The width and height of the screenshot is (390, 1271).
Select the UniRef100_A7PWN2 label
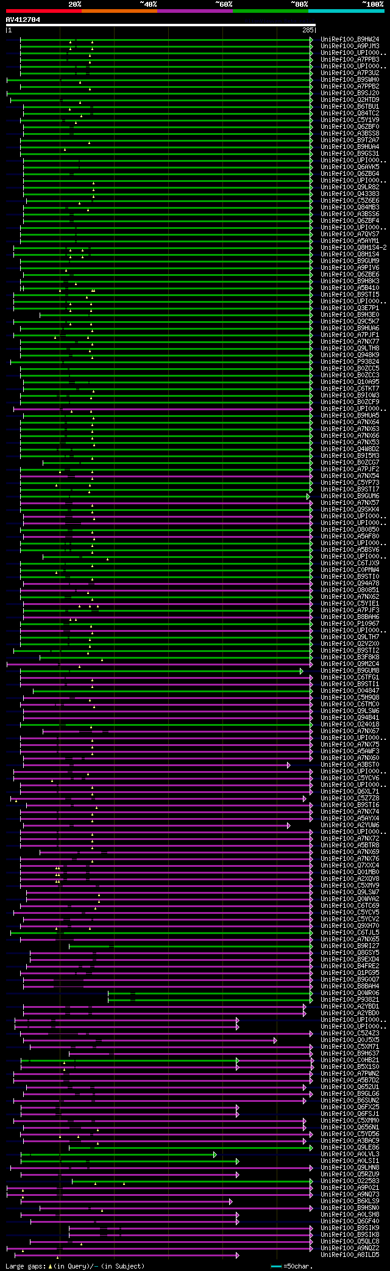[x=350, y=1073]
